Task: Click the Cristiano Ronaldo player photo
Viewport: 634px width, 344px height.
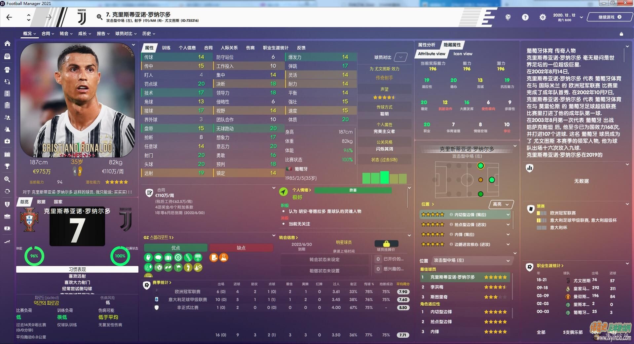Action: tap(77, 100)
